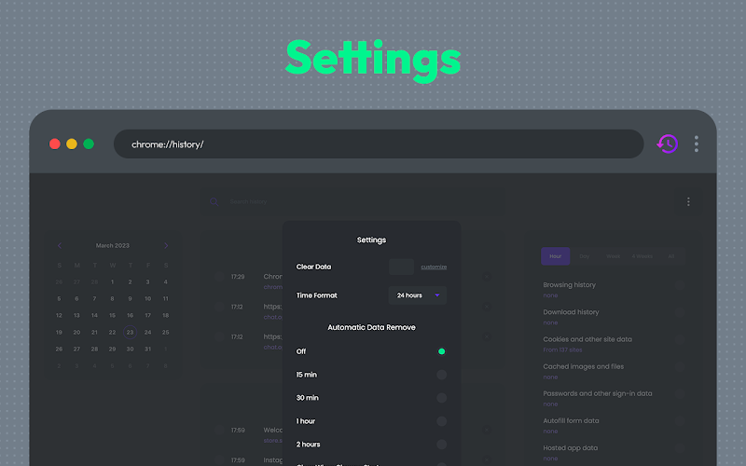Select March 15 in the calendar

coord(112,315)
